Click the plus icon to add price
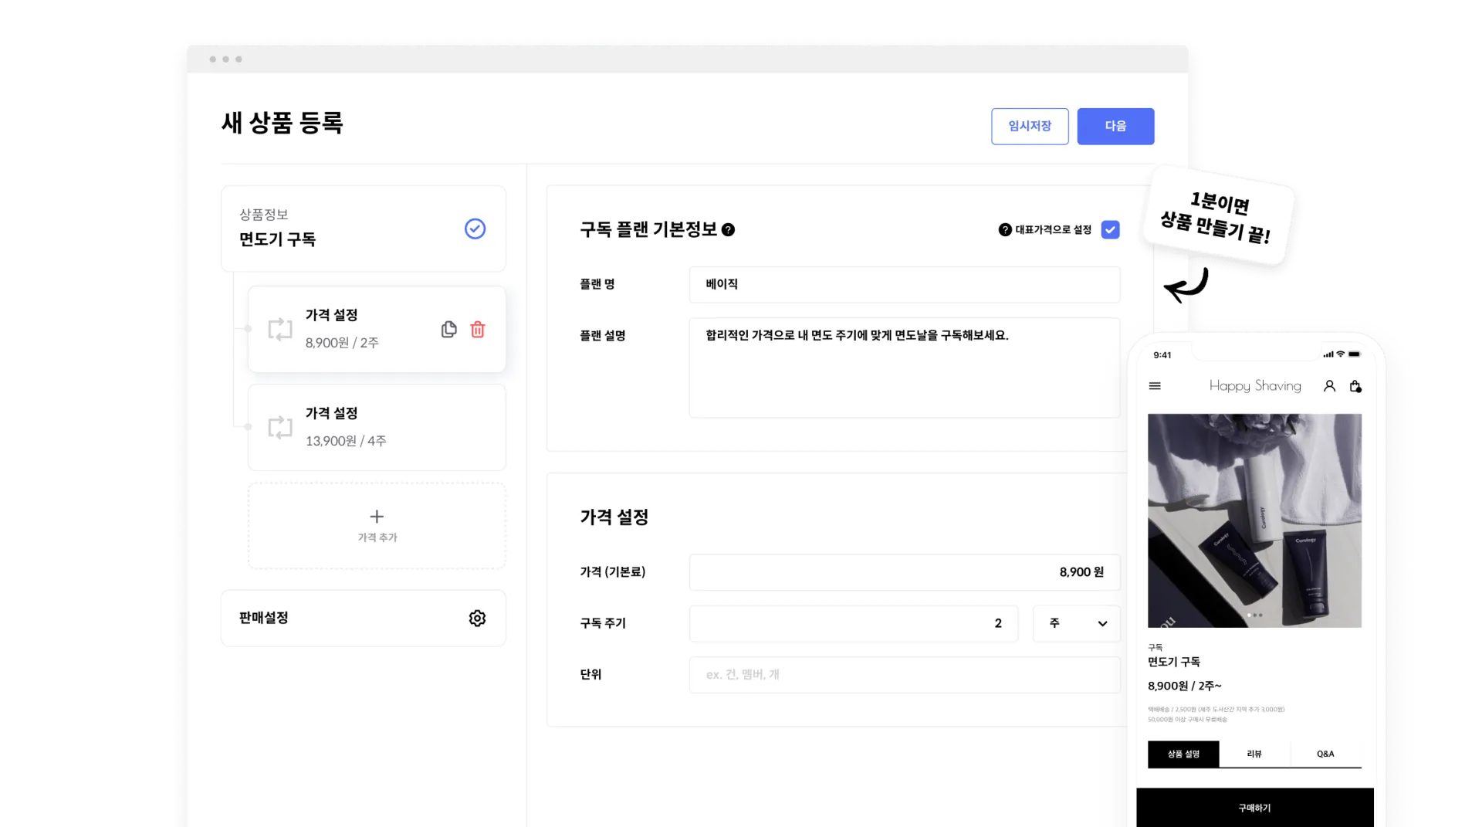1482x827 pixels. pos(377,516)
